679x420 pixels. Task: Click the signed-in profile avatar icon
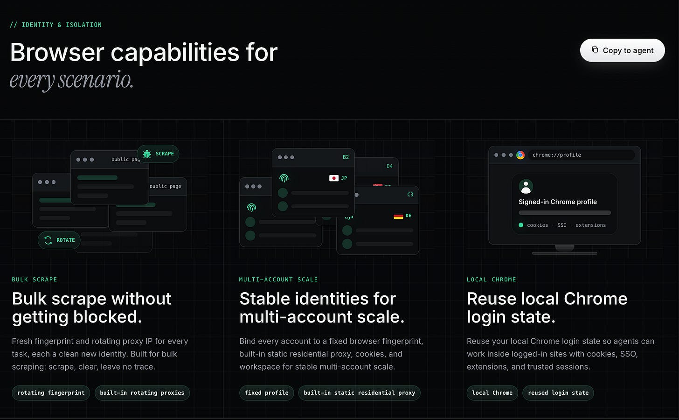526,186
